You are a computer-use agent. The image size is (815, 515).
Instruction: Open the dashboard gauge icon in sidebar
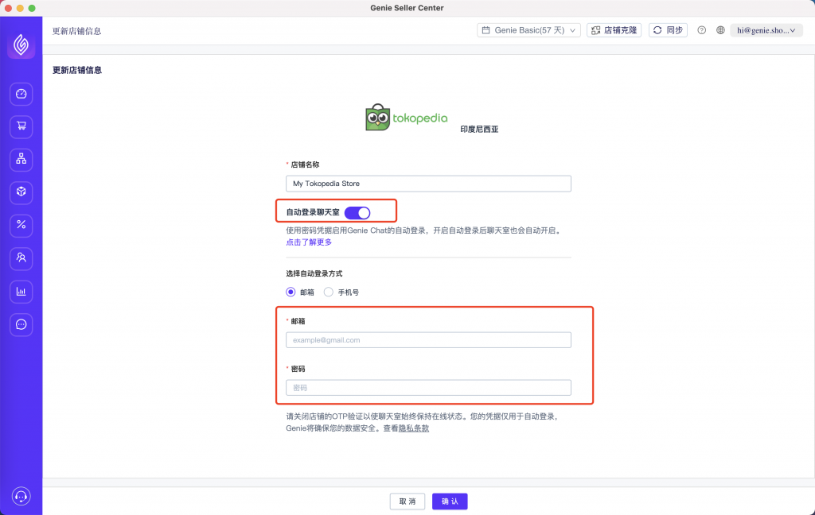(x=21, y=94)
